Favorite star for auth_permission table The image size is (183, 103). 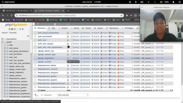68,36
